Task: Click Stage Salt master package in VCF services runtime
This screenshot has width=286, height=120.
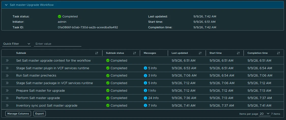Action: point(55,83)
